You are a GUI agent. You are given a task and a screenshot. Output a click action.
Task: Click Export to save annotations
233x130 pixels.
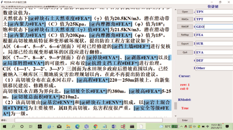(185, 44)
